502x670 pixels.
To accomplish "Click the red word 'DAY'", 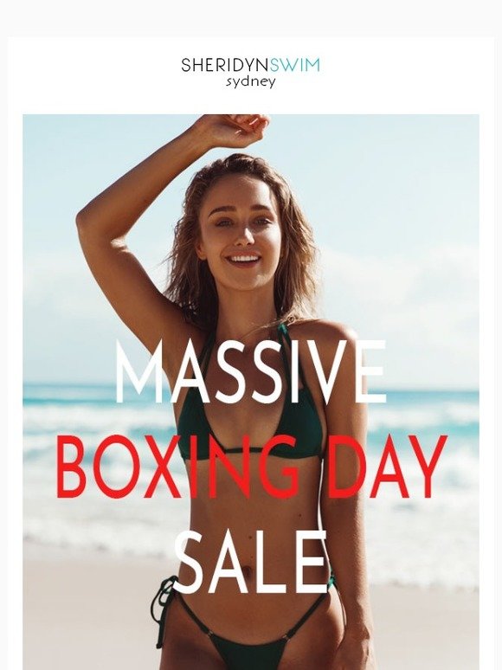I will (x=388, y=468).
